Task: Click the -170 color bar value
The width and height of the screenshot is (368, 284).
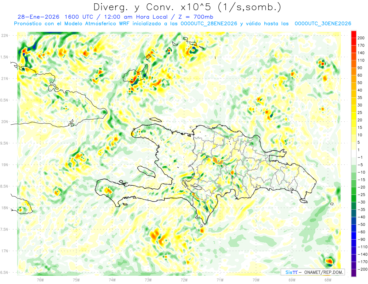Action: coord(363,262)
